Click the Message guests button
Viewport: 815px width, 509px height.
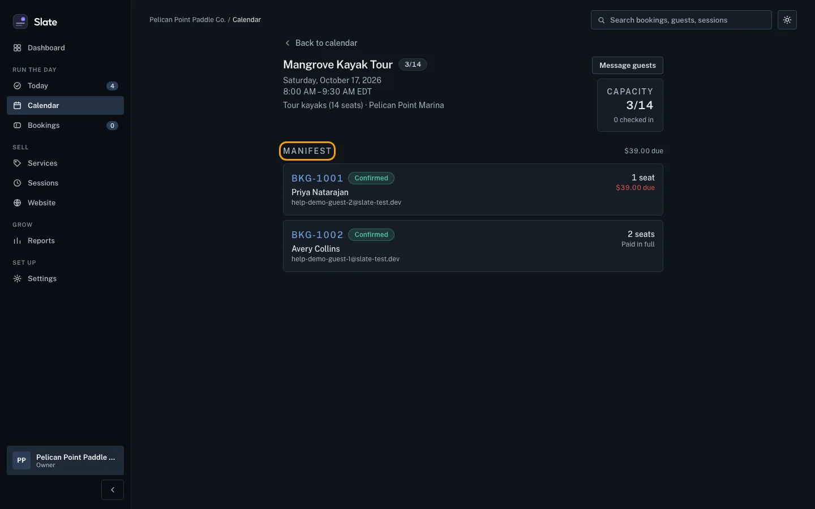coord(628,66)
